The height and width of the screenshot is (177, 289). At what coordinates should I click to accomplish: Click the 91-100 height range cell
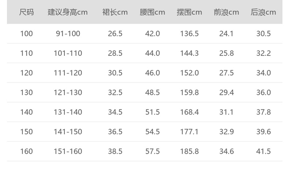(68, 34)
